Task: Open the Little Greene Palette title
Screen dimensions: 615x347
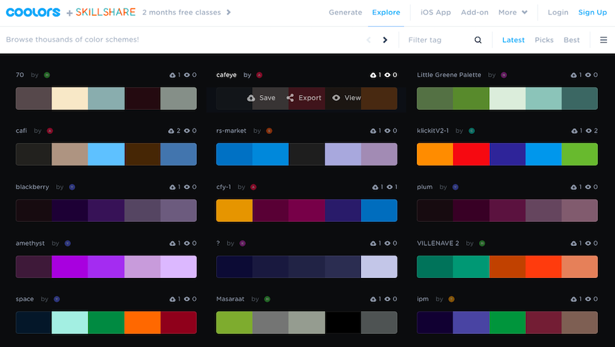Action: coord(449,75)
